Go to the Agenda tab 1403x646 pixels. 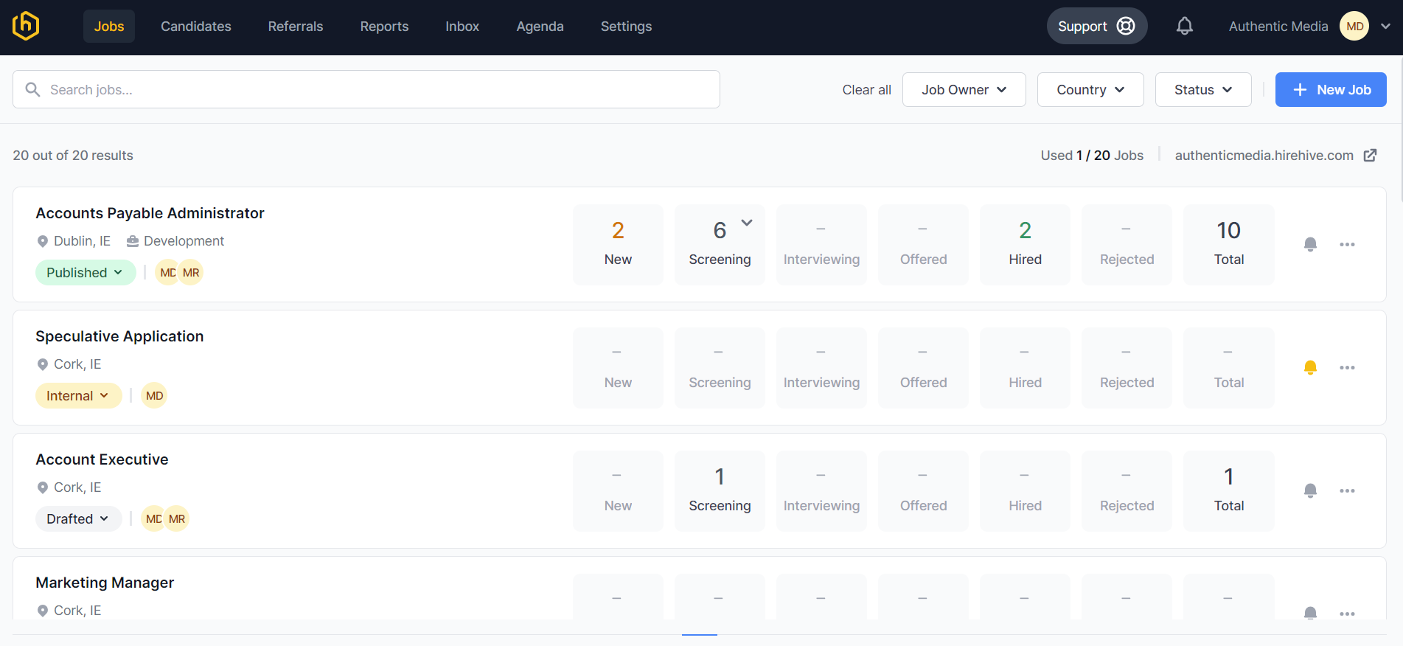pos(540,27)
